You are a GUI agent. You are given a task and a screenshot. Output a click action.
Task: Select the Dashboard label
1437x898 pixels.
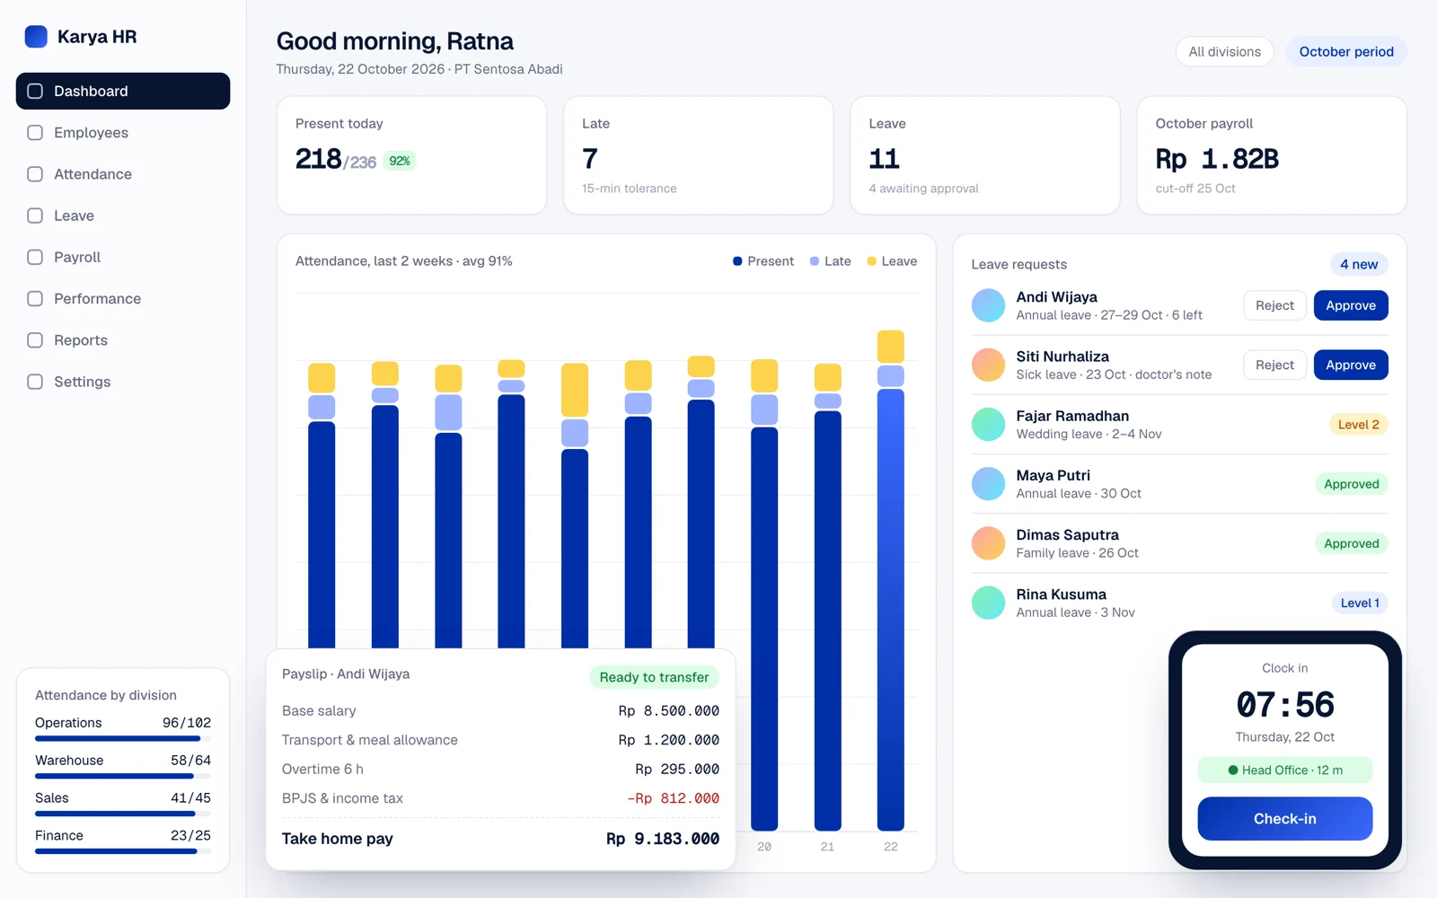[x=91, y=91]
